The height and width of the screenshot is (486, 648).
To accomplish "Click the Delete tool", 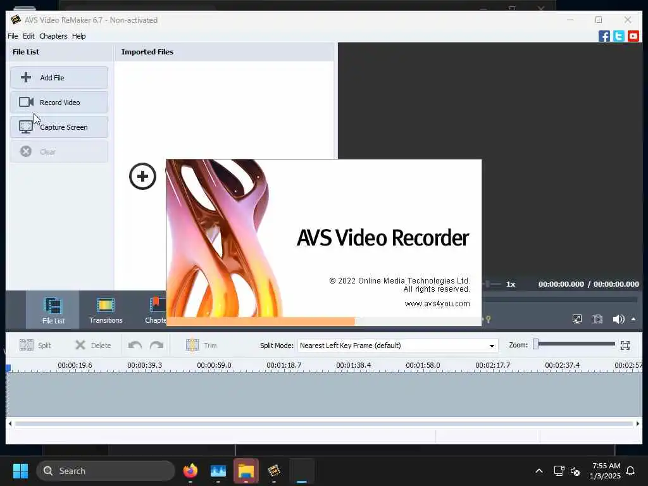I will click(x=93, y=345).
